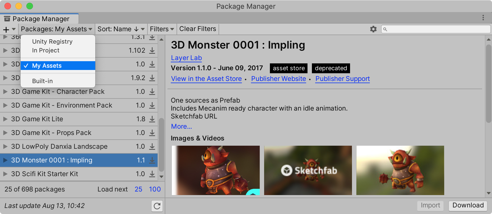Select In Project from the dropdown list

tap(46, 50)
